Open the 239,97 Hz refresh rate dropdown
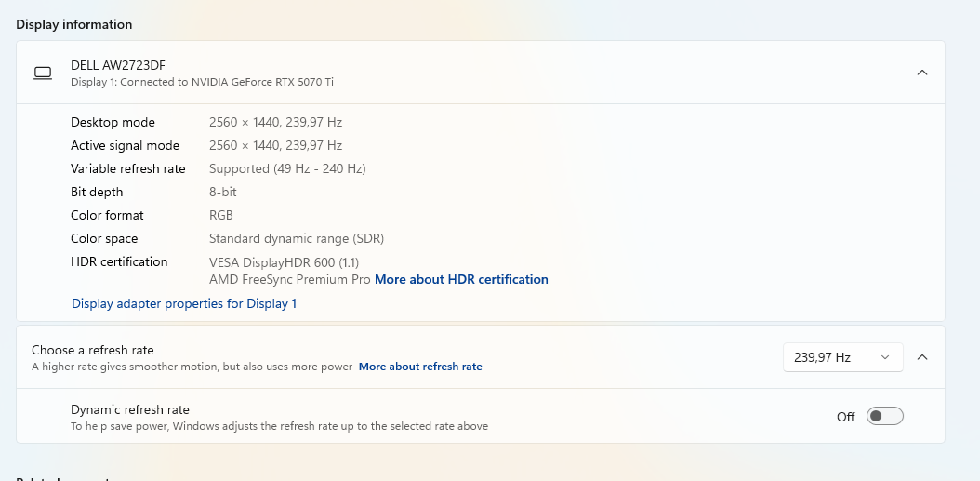This screenshot has height=481, width=980. (x=842, y=357)
